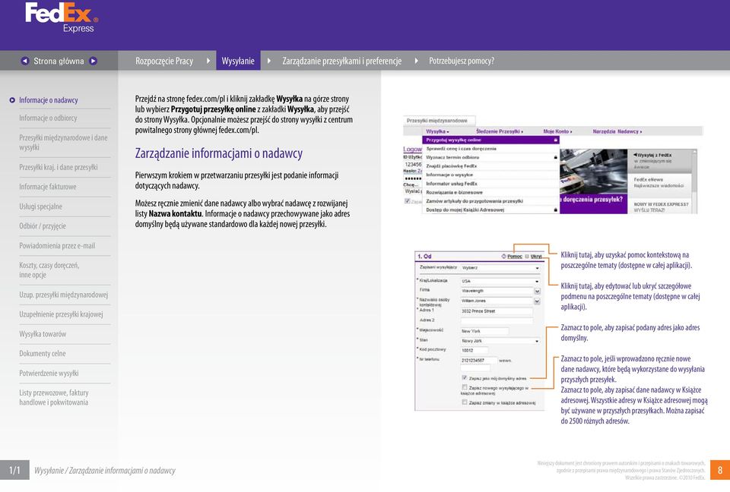
Task: Open Przesyłki międzynarodowe i dane wysyłki
Action: (x=63, y=142)
